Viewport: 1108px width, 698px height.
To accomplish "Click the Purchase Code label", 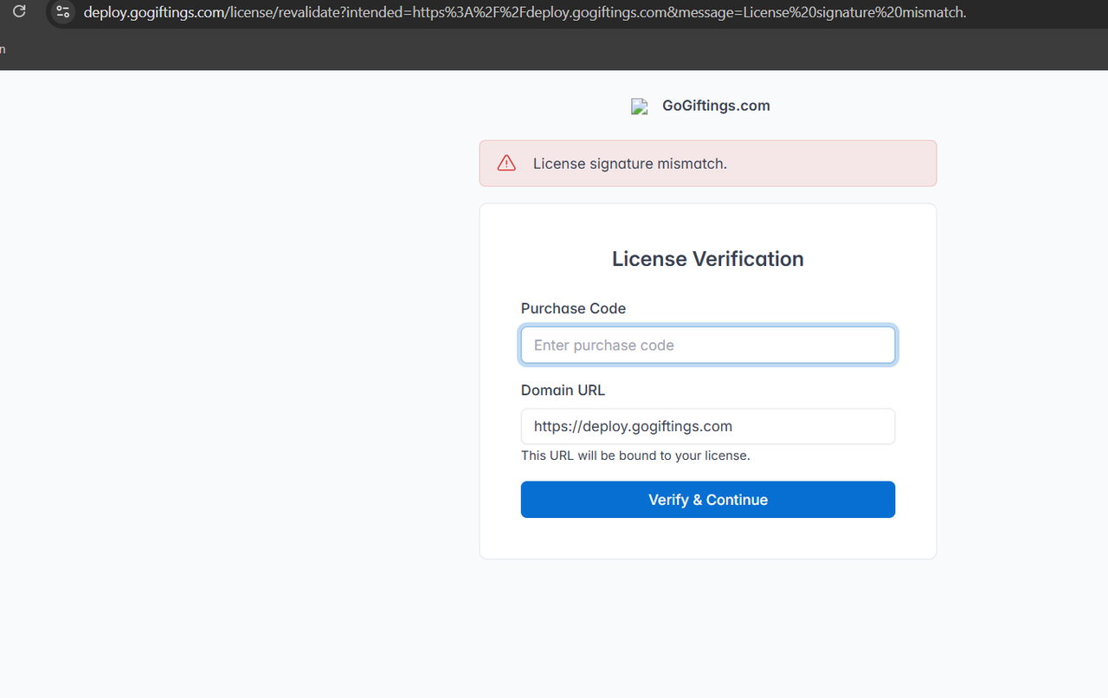I will (573, 308).
